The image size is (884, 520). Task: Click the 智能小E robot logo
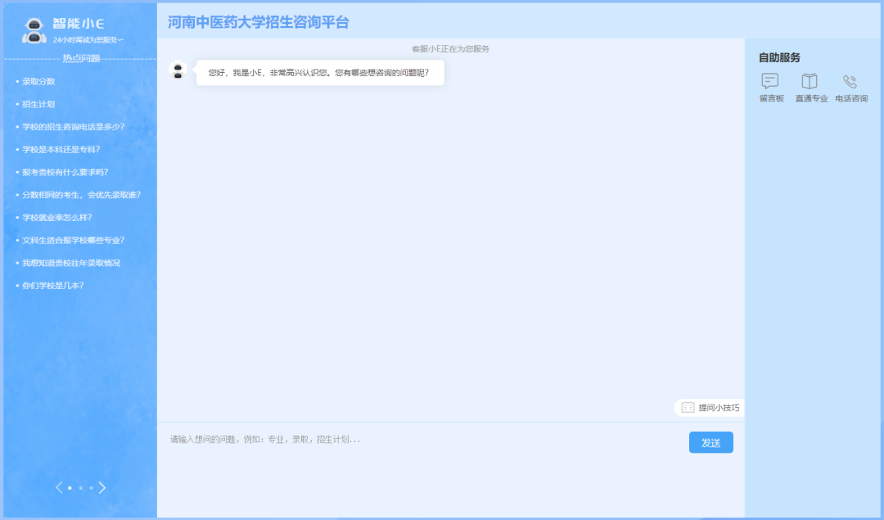pos(34,30)
